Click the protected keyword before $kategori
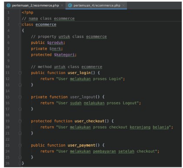 [x=41, y=55]
